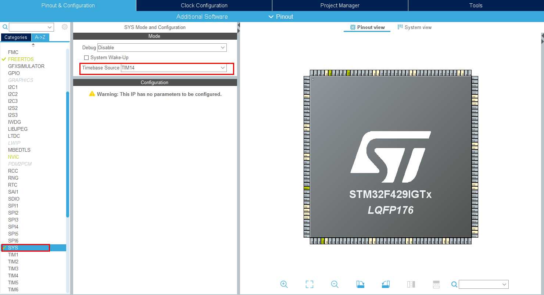This screenshot has height=295, width=544.
Task: Select I2S3 in the peripheral list
Action: coord(13,115)
